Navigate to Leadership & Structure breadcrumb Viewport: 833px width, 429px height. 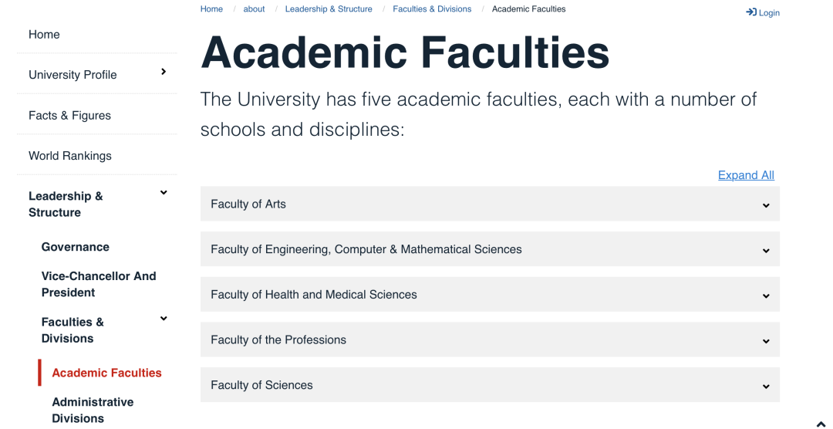[x=329, y=9]
